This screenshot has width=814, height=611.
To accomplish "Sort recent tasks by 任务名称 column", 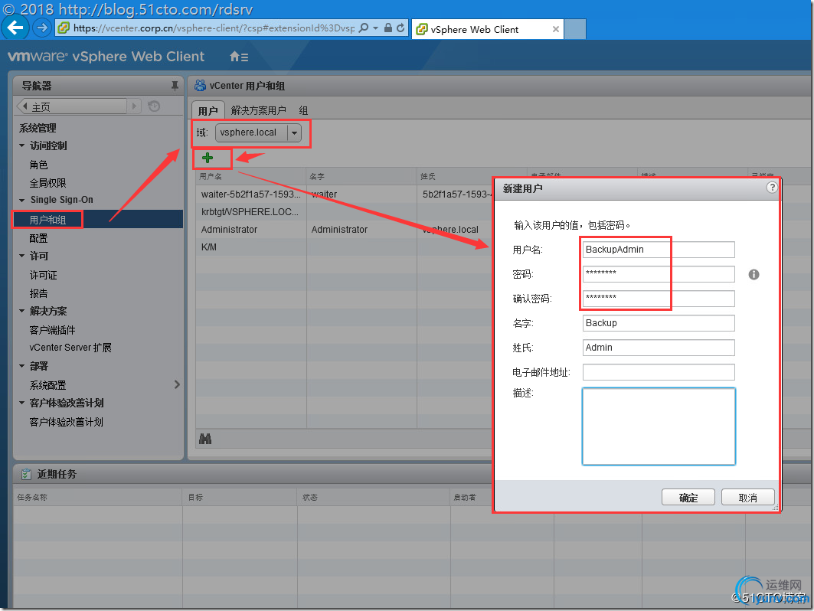I will 97,498.
